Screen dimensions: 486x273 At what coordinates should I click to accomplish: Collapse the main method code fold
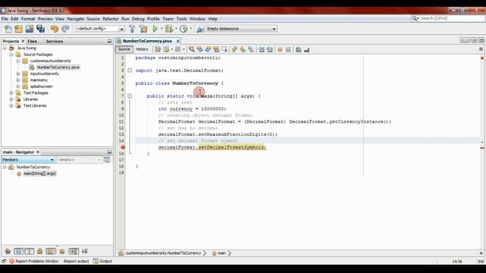click(130, 96)
